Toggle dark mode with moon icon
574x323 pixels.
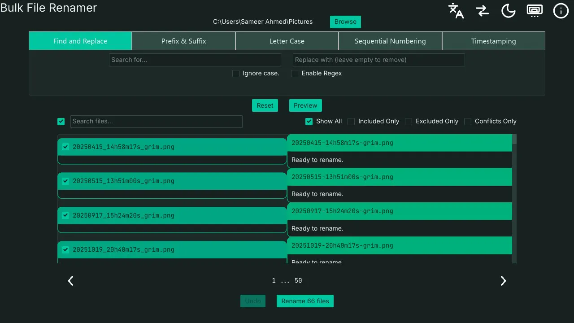click(x=508, y=11)
